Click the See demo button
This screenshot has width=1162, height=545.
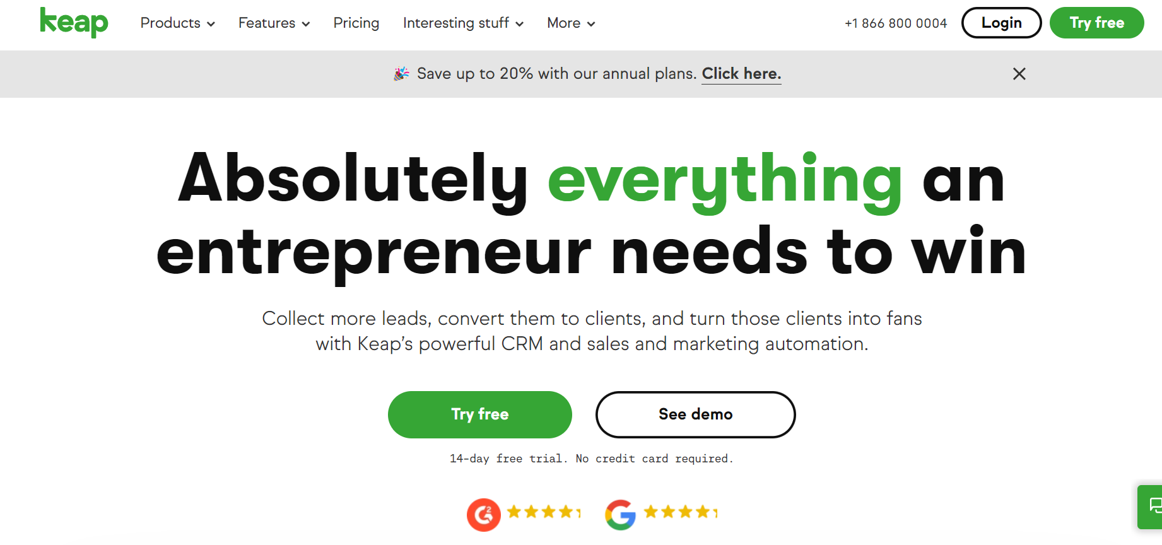tap(696, 414)
